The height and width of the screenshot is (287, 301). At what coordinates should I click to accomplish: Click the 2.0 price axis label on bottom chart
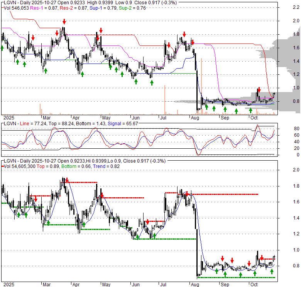[296, 170]
